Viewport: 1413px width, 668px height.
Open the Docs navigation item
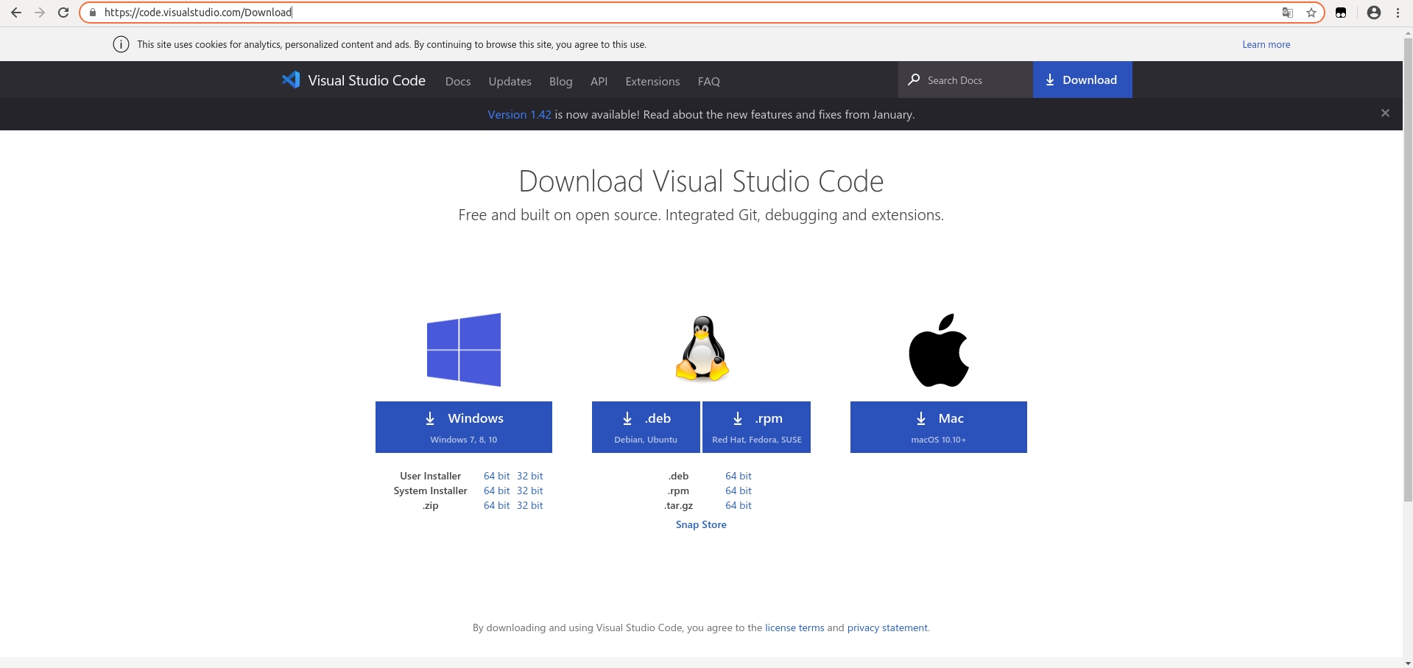(x=457, y=81)
